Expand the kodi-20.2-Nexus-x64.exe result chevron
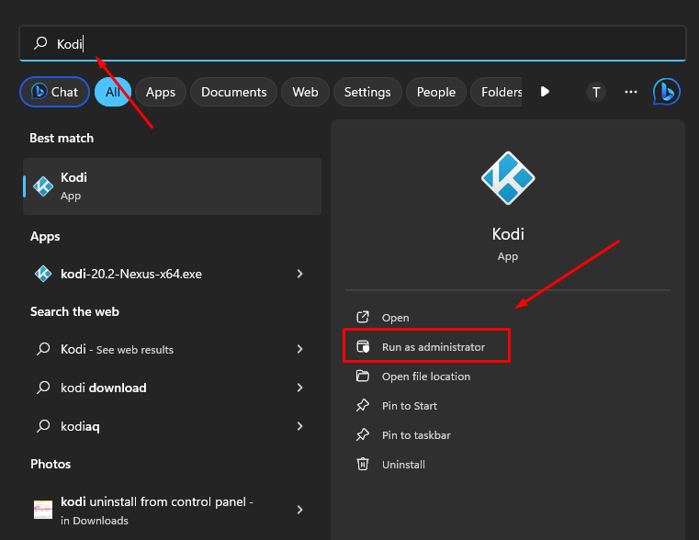The height and width of the screenshot is (540, 699). [x=300, y=274]
